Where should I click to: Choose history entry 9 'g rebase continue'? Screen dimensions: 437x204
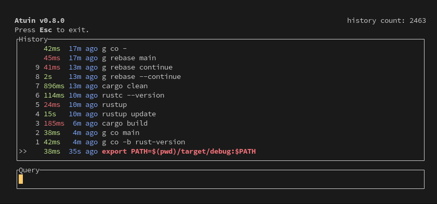pyautogui.click(x=220, y=67)
